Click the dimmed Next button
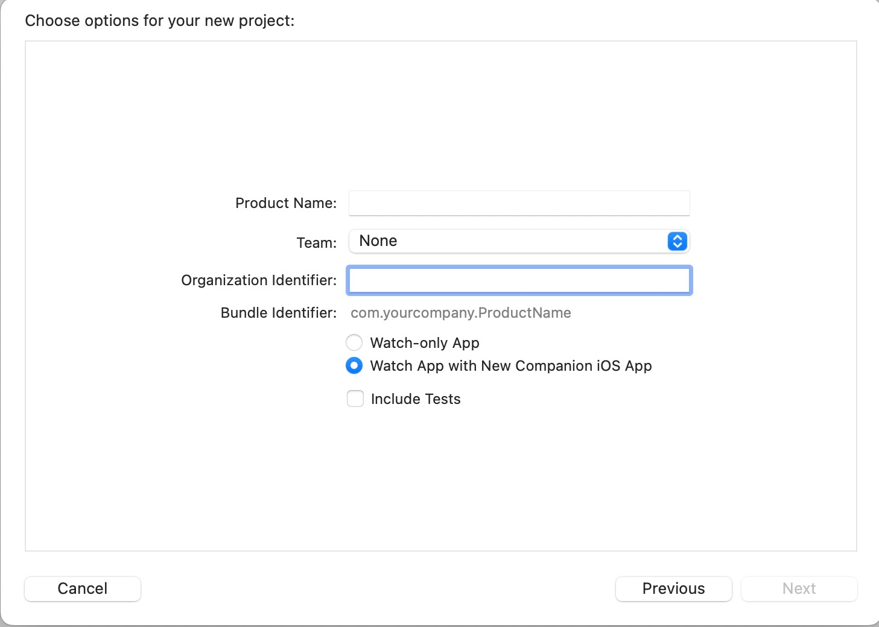 (799, 588)
